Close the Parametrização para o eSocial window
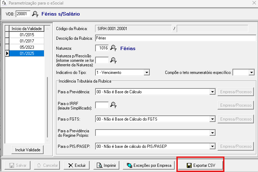Viewport: 258px width, 172px height. (252, 3)
